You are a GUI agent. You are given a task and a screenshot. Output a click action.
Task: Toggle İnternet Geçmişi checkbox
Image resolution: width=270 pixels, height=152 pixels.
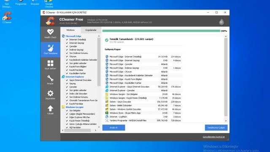pyautogui.click(x=67, y=43)
